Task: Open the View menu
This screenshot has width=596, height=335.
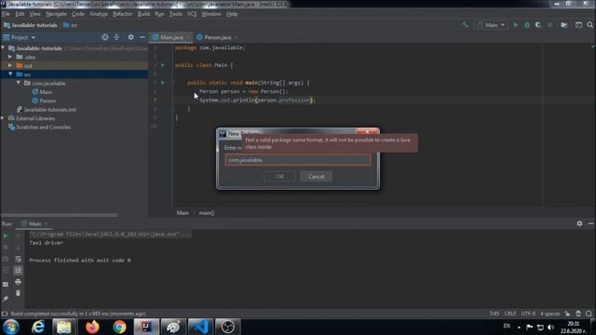Action: (x=35, y=14)
